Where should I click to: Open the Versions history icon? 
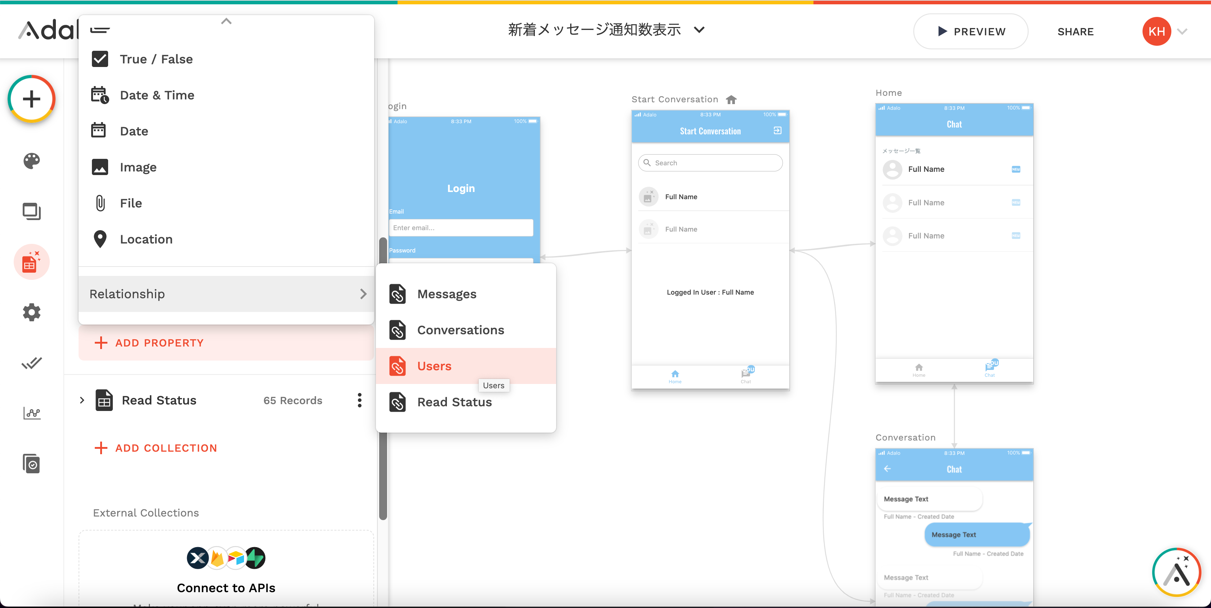click(x=31, y=464)
